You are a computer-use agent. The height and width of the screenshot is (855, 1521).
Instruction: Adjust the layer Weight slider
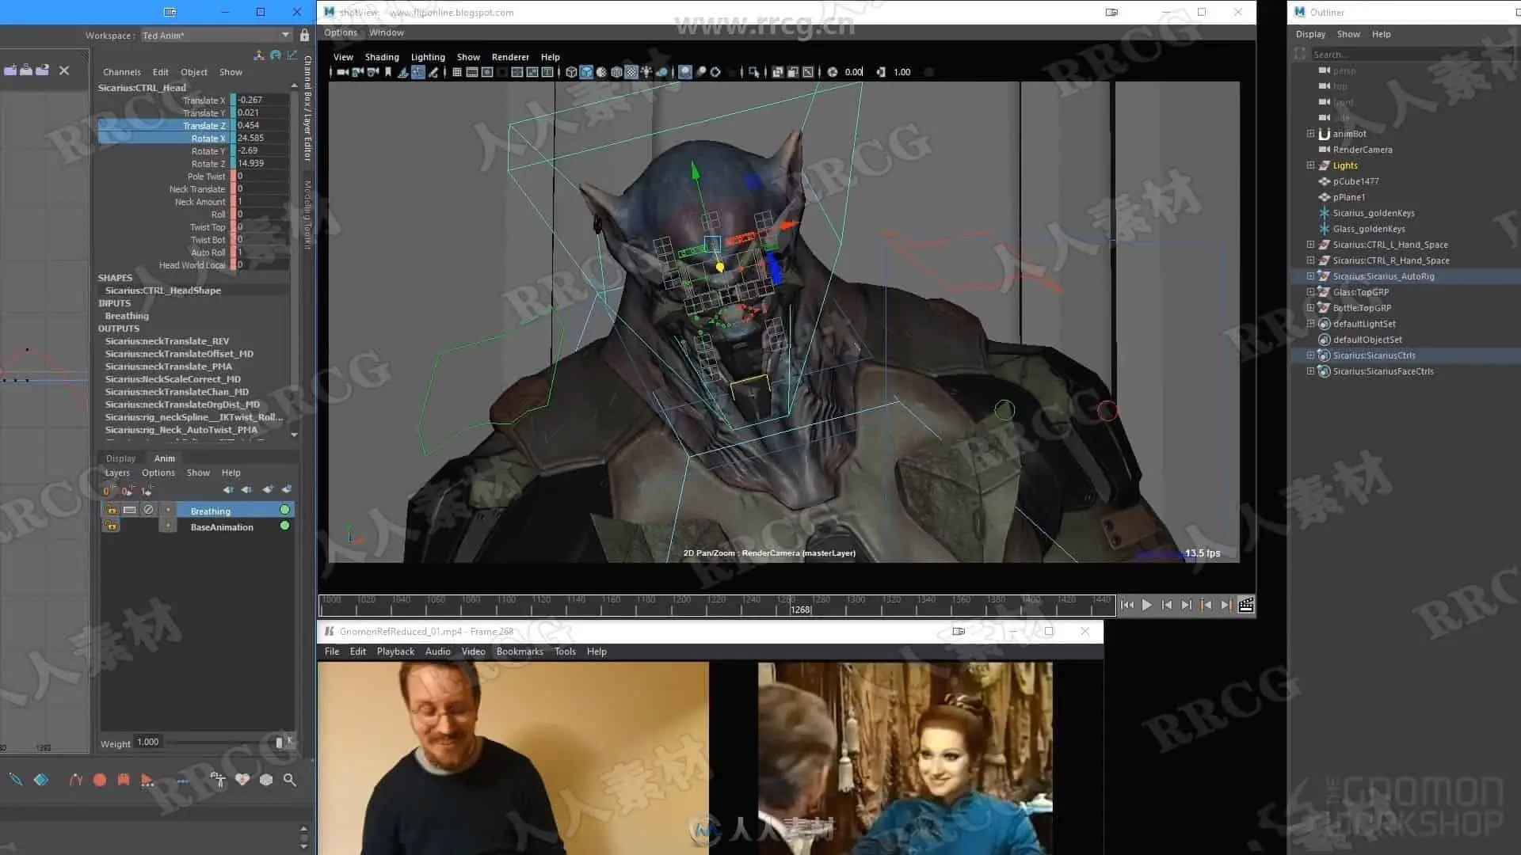point(279,743)
